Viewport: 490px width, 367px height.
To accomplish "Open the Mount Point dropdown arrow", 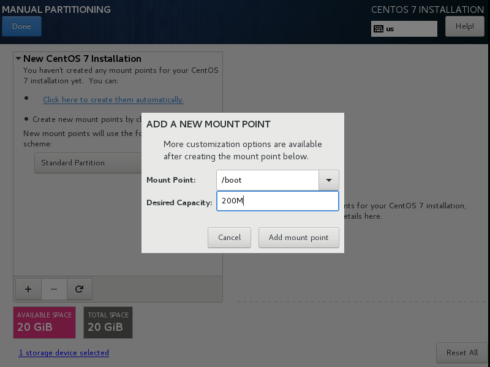I will click(329, 180).
